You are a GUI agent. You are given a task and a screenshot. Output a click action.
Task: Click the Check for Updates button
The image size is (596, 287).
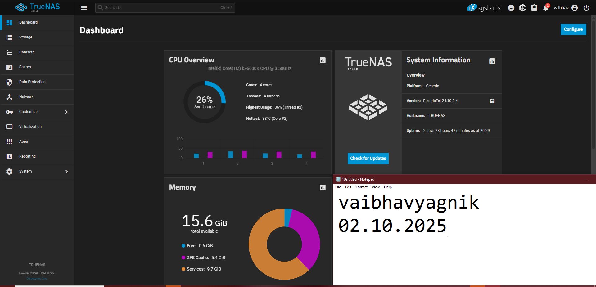tap(368, 158)
